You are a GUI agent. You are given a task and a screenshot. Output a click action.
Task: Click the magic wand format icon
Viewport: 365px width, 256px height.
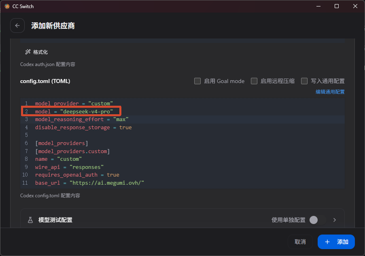[x=28, y=52]
